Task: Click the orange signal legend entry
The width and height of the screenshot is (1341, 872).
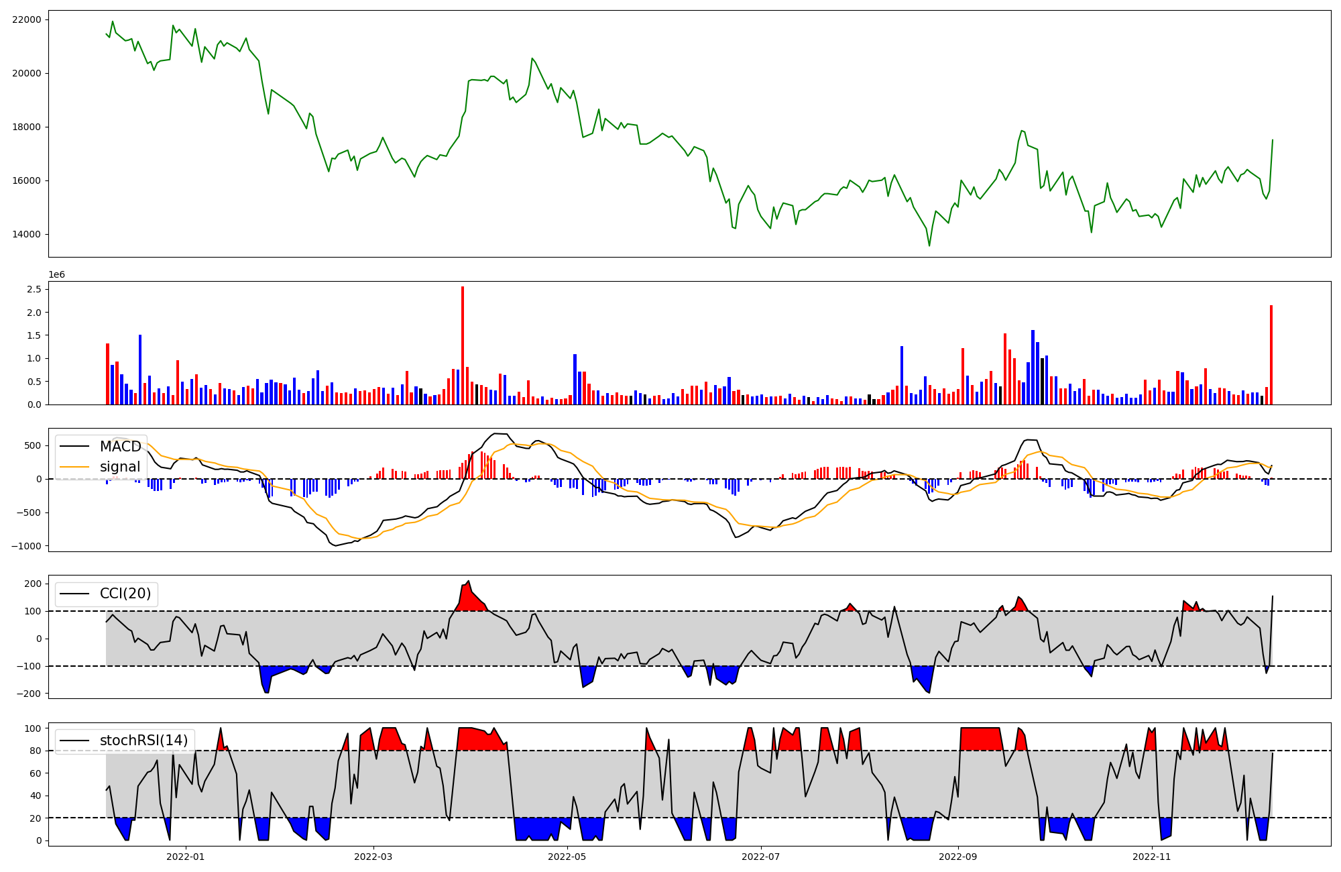Action: tap(119, 467)
